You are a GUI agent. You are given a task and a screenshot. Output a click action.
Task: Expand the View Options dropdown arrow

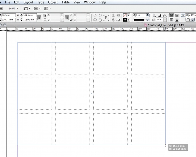[30, 8]
